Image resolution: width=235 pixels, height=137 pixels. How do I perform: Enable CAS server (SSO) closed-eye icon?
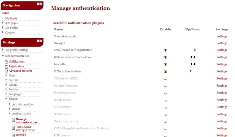[x=165, y=79]
